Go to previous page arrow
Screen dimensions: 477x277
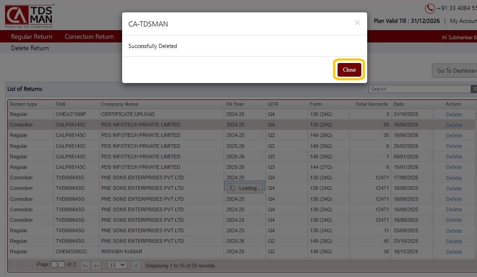(x=27, y=266)
